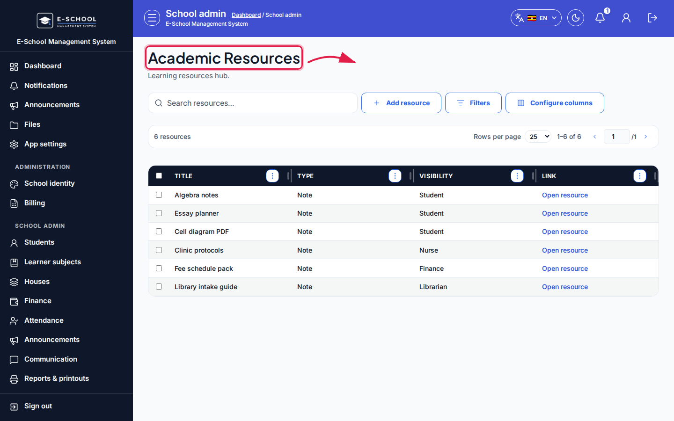Open notifications bell in header
The image size is (674, 421).
(x=600, y=18)
